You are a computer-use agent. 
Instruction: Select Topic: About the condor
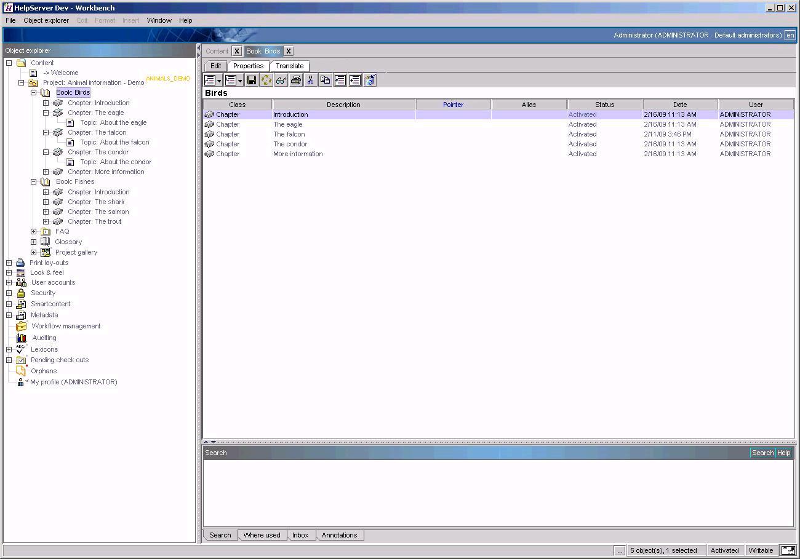click(116, 162)
